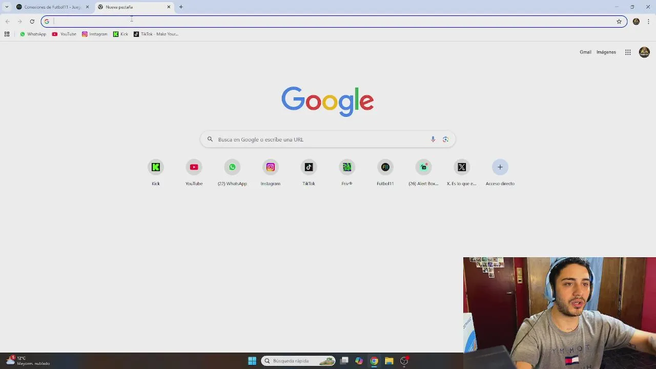Open the WhatsApp bookmark
This screenshot has width=656, height=369.
pyautogui.click(x=33, y=34)
